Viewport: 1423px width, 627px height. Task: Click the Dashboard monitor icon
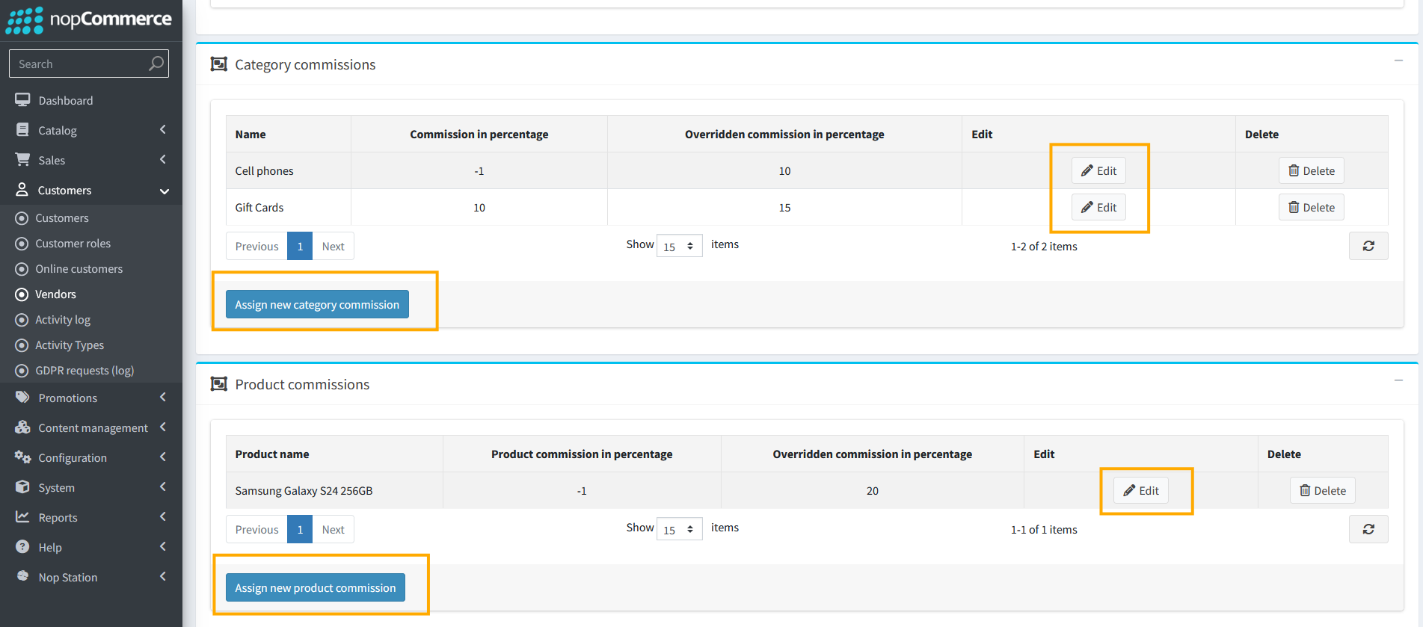(23, 100)
